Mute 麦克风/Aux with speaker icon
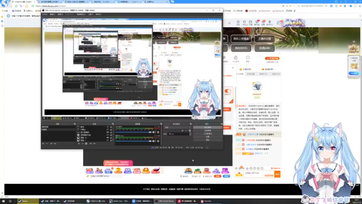362x204 pixels. point(154,141)
